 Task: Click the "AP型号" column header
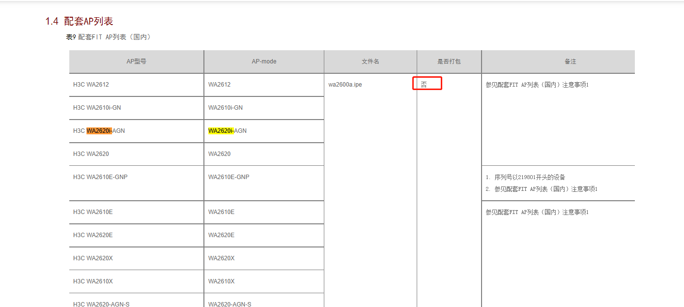point(137,61)
